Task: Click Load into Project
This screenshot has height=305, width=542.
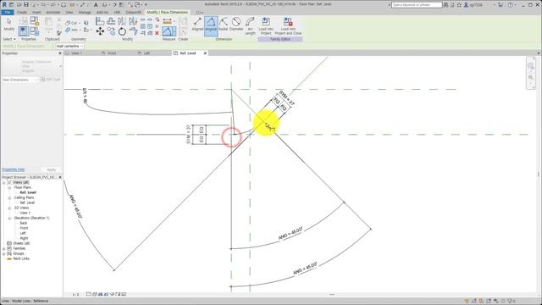Action: 265,26
